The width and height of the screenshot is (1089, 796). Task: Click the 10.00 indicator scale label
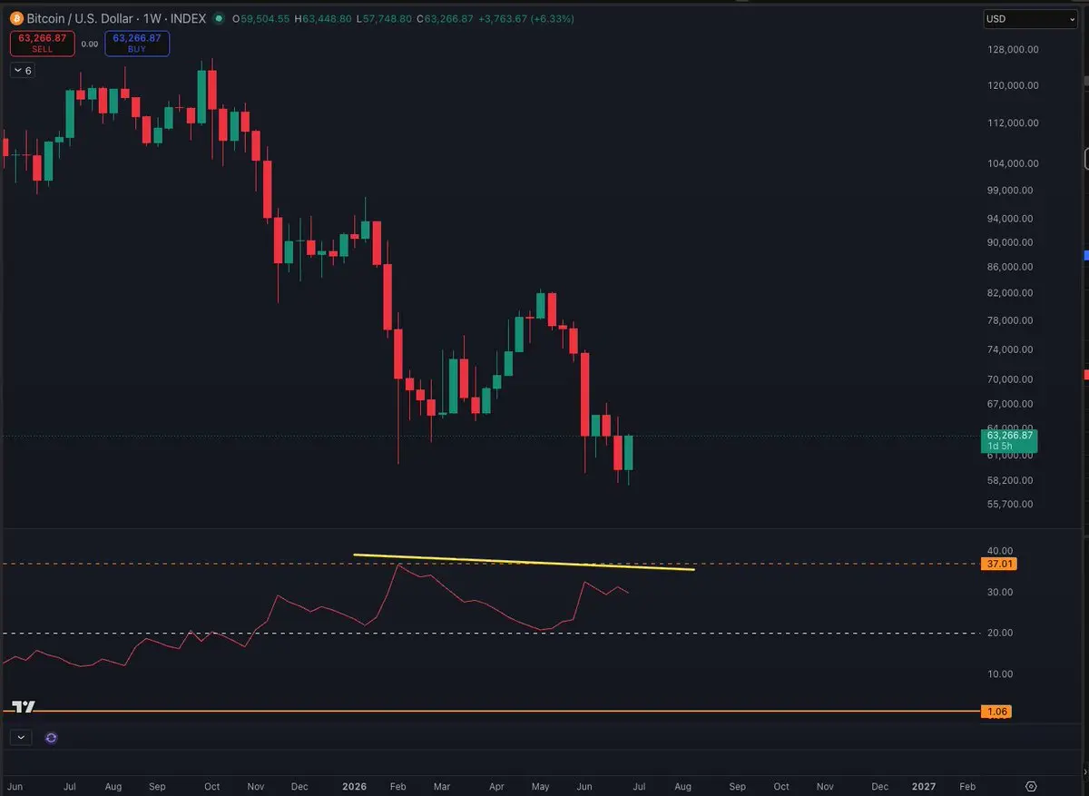1000,673
